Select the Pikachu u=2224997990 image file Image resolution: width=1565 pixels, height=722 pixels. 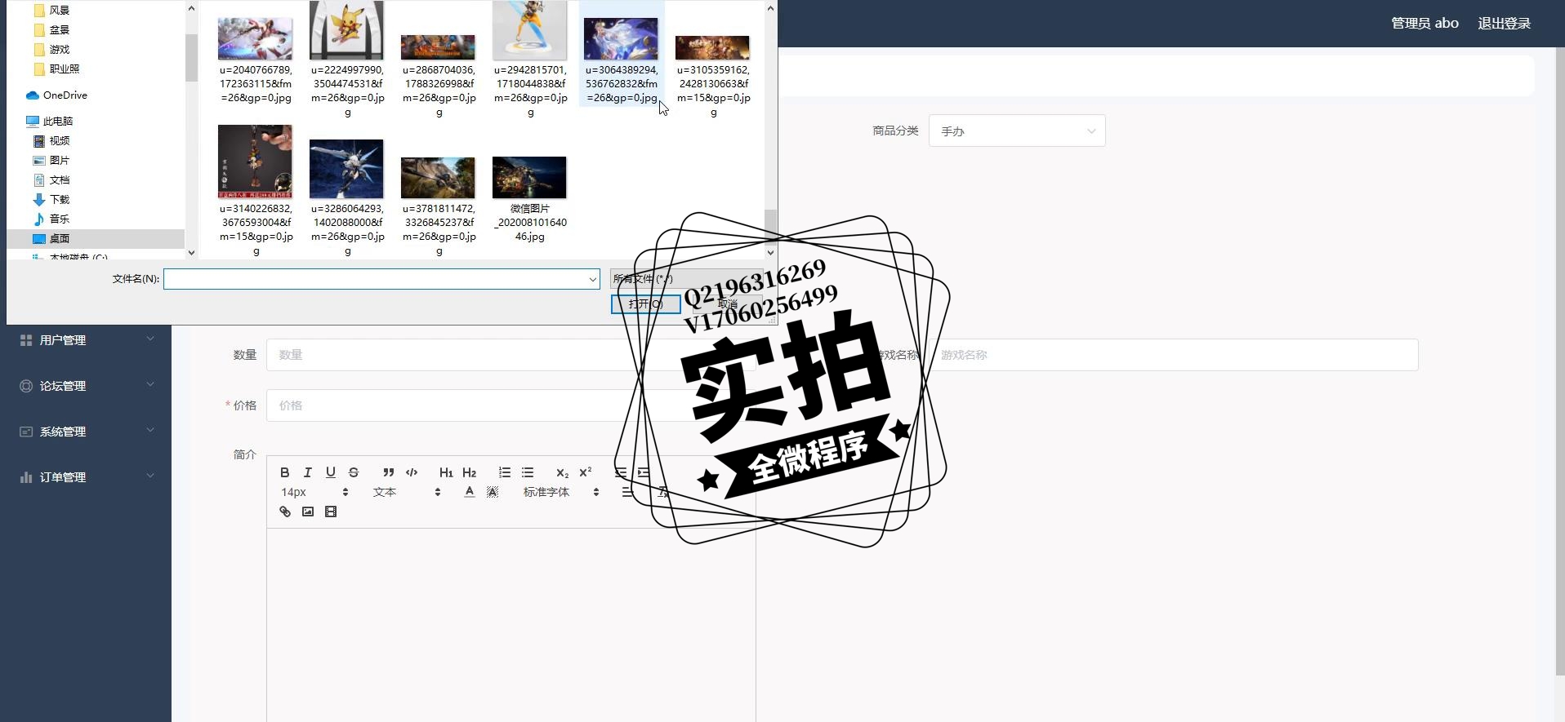(x=346, y=60)
